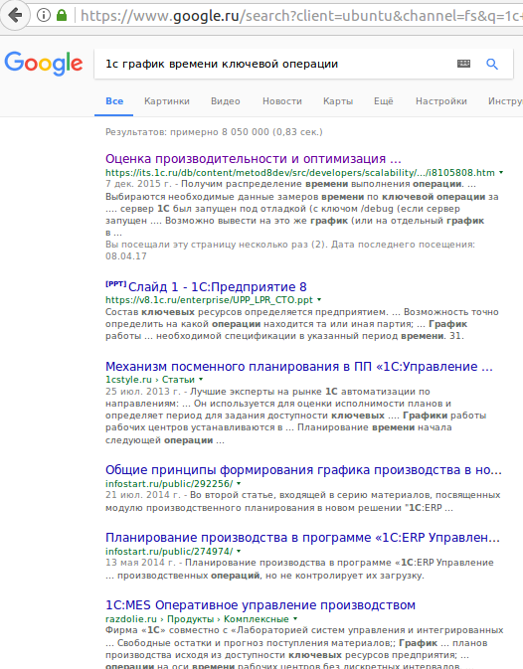
Task: Click the infostart.ru/public/292256/ URL text
Action: tap(169, 483)
